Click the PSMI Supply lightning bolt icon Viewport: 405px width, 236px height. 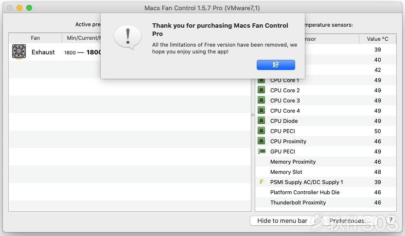click(x=262, y=182)
